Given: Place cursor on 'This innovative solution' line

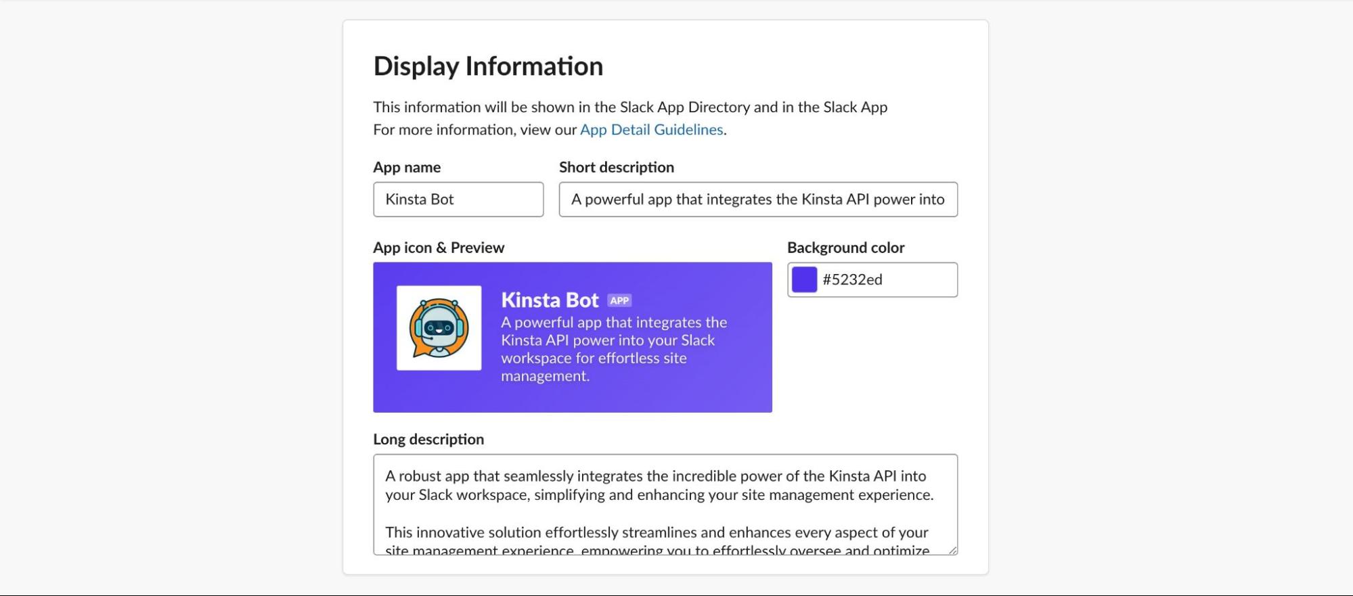Looking at the screenshot, I should coord(655,532).
